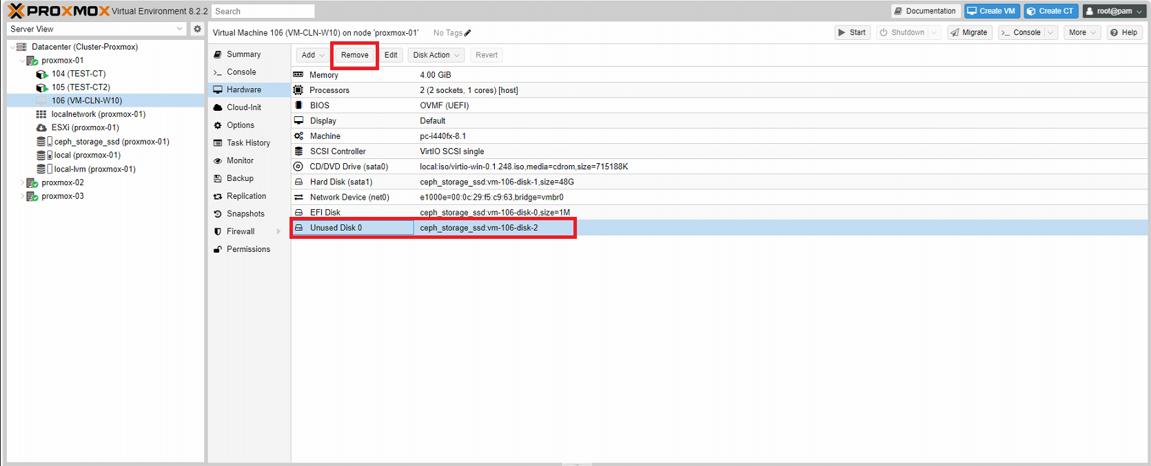The width and height of the screenshot is (1151, 466).
Task: Start the virtual machine
Action: (x=852, y=32)
